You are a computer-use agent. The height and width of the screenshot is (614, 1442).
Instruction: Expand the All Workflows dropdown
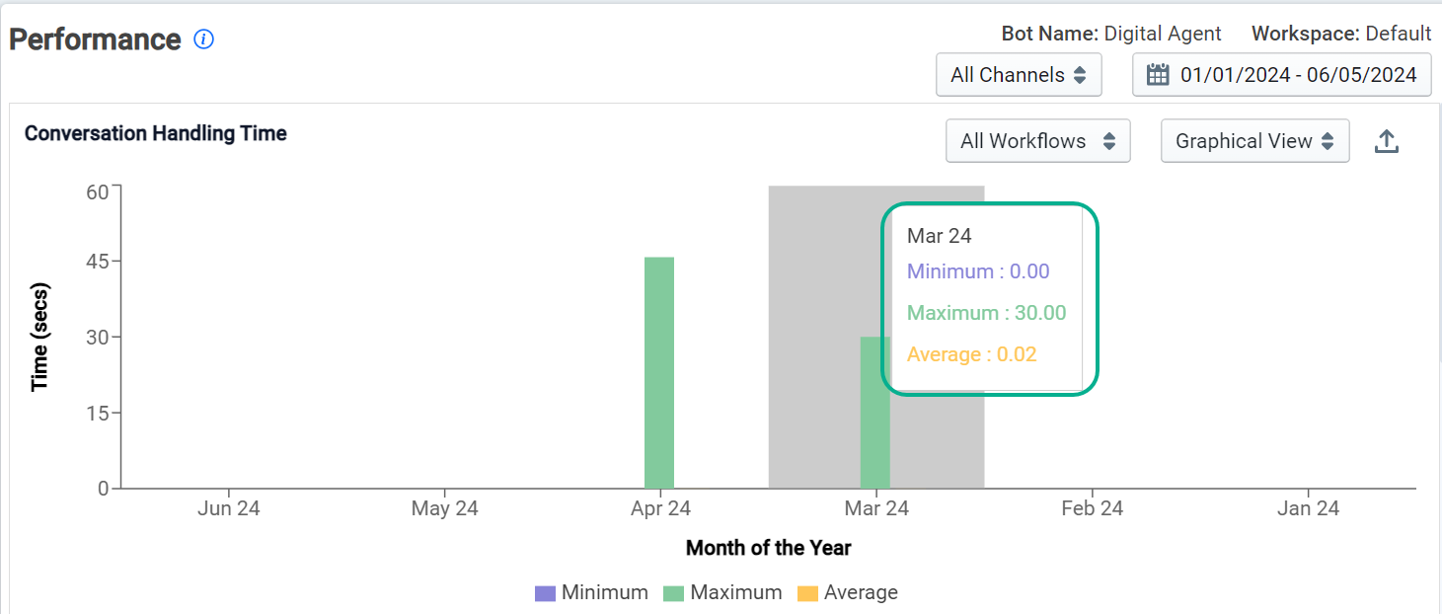[x=1037, y=141]
